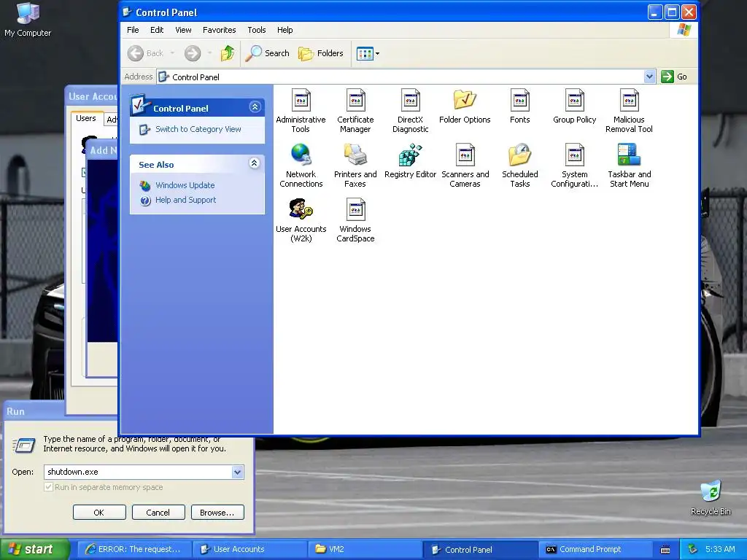Image resolution: width=747 pixels, height=560 pixels.
Task: Click the 5:33 AM taskbar clock
Action: pos(720,549)
